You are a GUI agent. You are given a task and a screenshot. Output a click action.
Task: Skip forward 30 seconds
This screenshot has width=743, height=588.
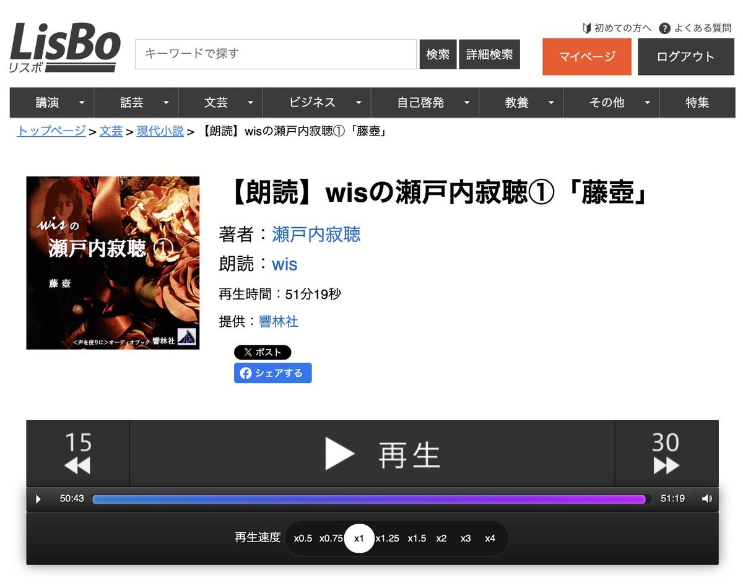coord(666,454)
